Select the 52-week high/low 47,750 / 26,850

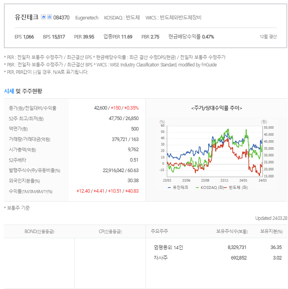123,118
